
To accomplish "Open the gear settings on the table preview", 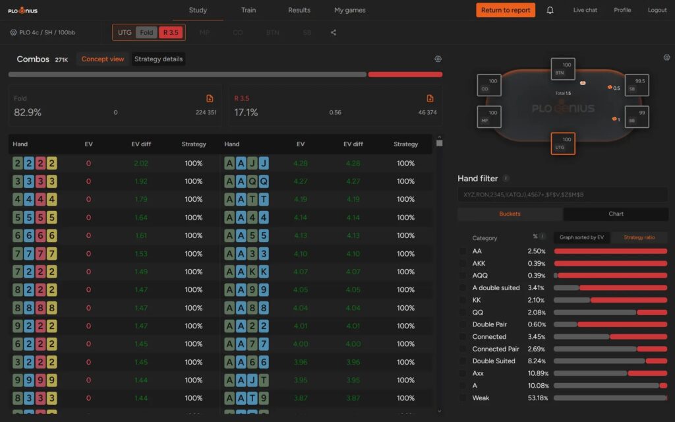I will (x=666, y=58).
